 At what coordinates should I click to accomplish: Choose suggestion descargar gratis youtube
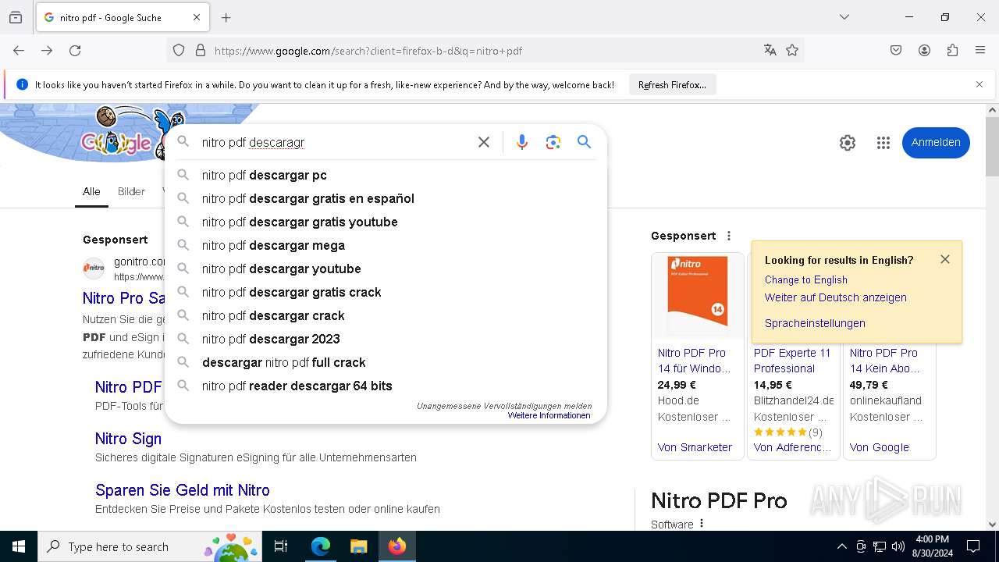[386, 222]
